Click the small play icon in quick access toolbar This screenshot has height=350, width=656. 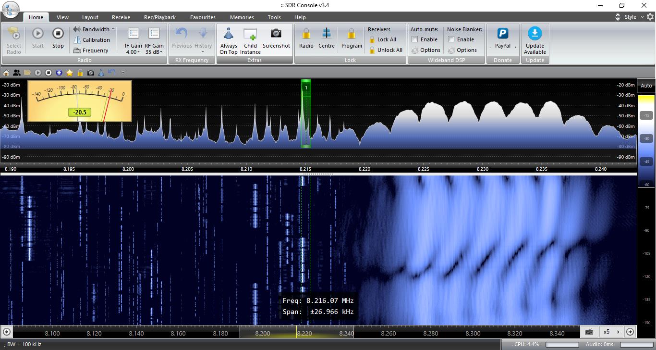tap(38, 73)
